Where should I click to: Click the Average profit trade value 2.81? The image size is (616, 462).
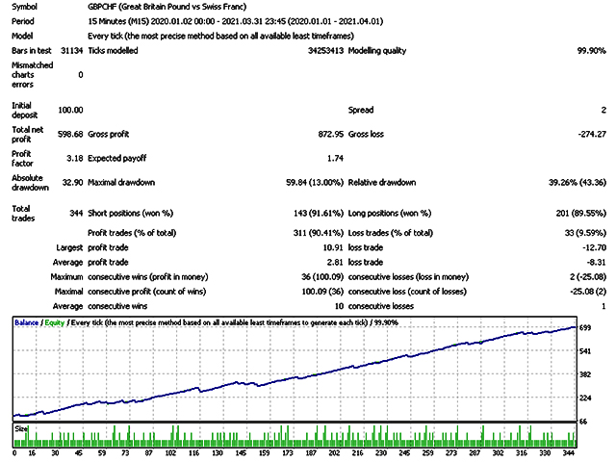pyautogui.click(x=335, y=263)
